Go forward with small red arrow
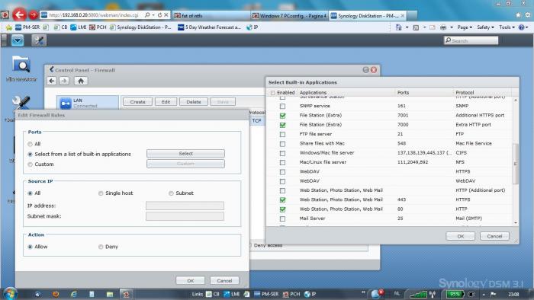This screenshot has width=534, height=300. pyautogui.click(x=34, y=15)
